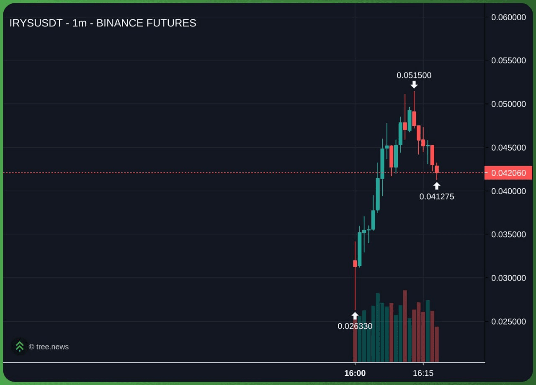
Task: Click the 0.035000 price axis label
Action: pos(508,234)
